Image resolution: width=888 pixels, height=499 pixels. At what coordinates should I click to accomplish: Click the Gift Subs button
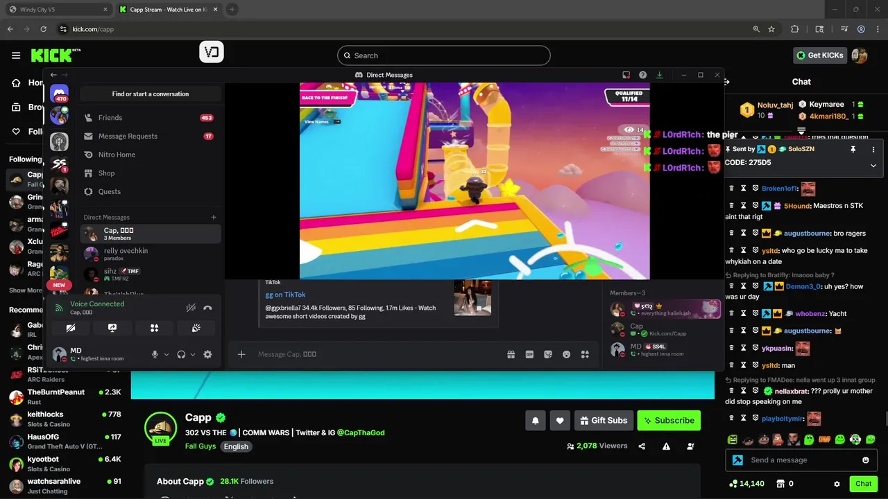click(603, 420)
